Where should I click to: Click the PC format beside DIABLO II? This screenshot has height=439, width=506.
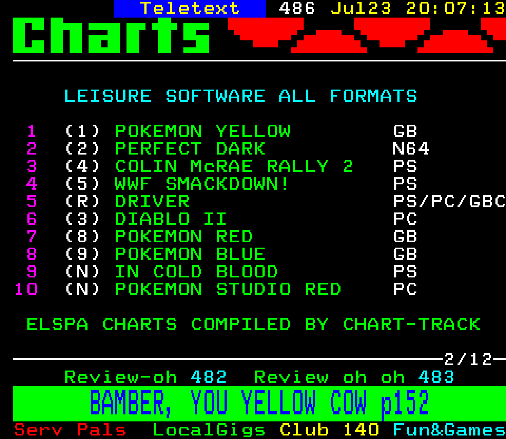(405, 219)
